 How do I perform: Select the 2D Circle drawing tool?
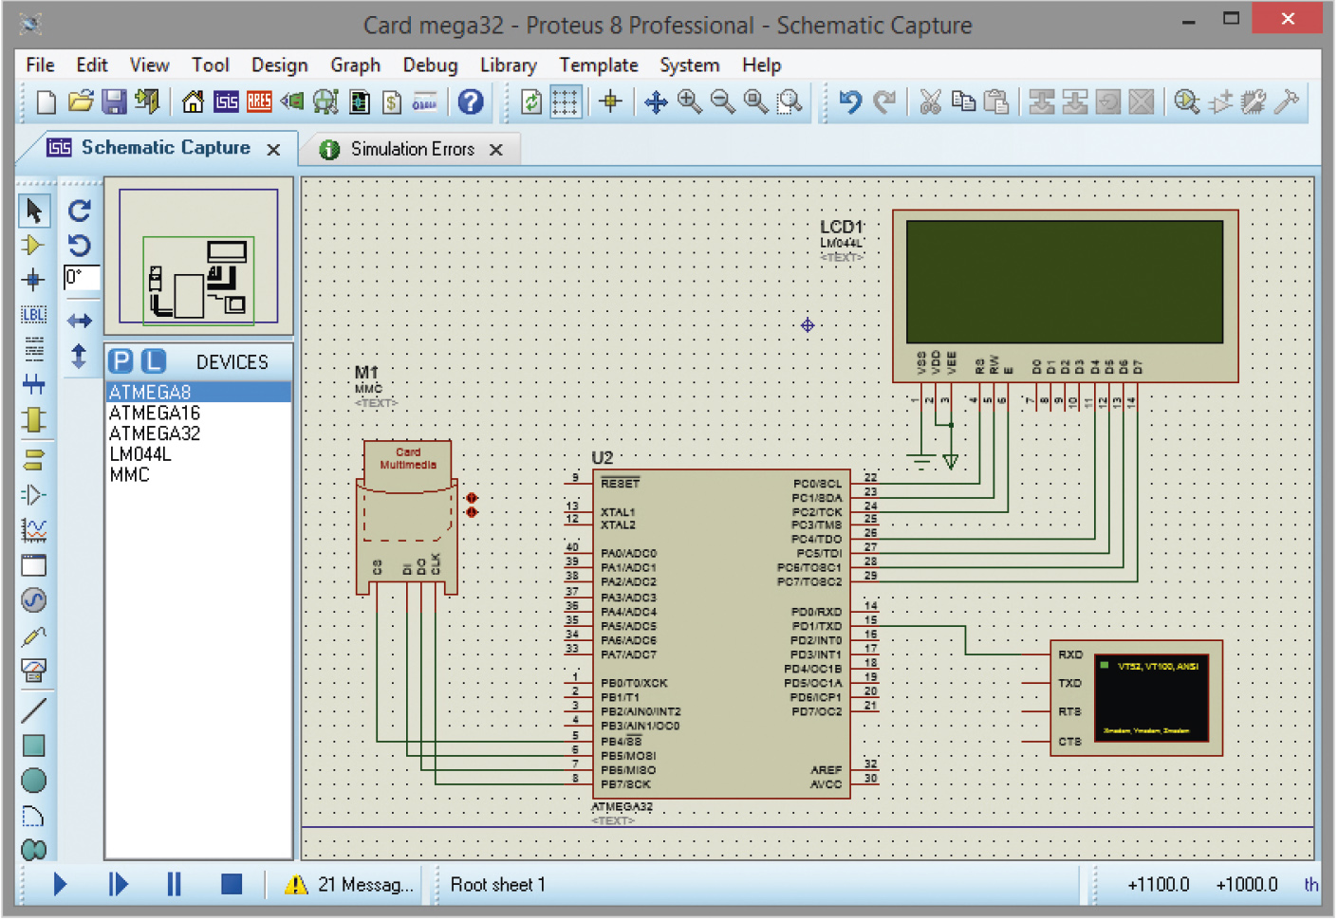point(33,781)
